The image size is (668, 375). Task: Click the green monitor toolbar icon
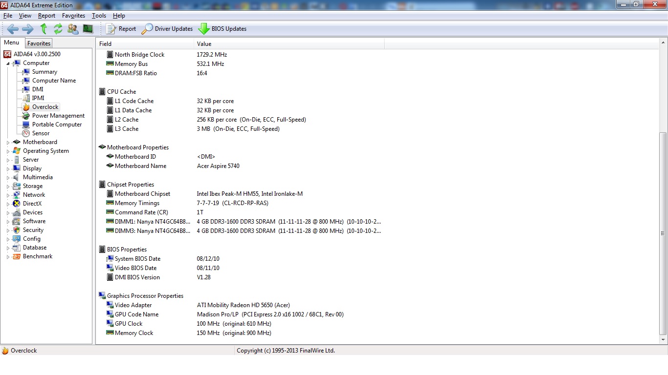[88, 29]
